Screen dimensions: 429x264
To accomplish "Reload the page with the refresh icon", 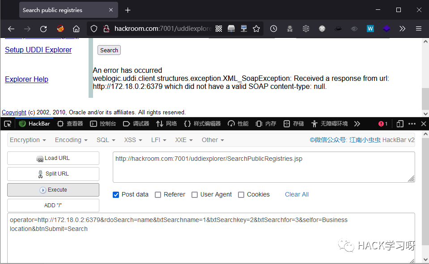I will (x=43, y=29).
